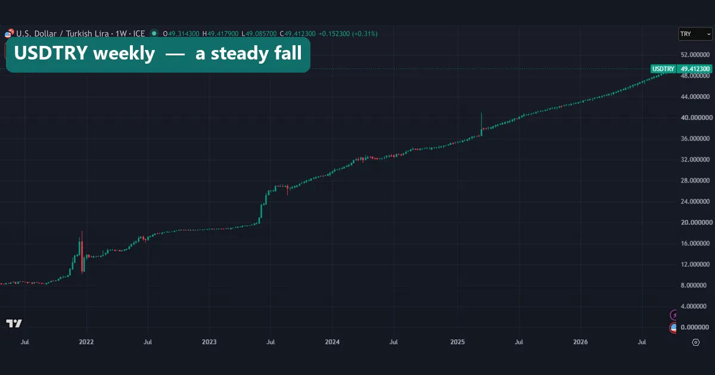Click the 44.000000 price axis label
Screen dimensions: 715x375
click(695, 96)
